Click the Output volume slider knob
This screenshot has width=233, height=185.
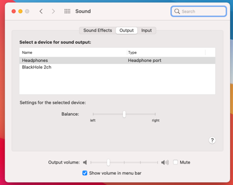pos(108,162)
